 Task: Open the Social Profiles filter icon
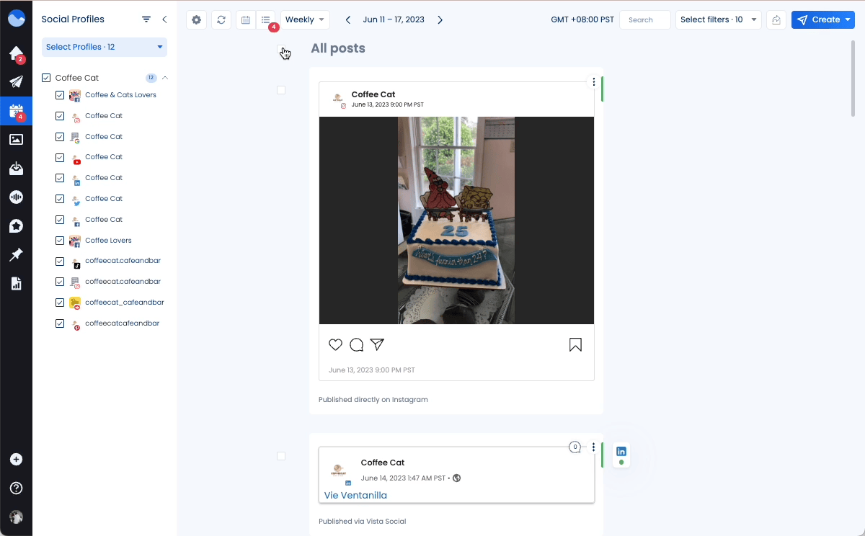point(146,19)
